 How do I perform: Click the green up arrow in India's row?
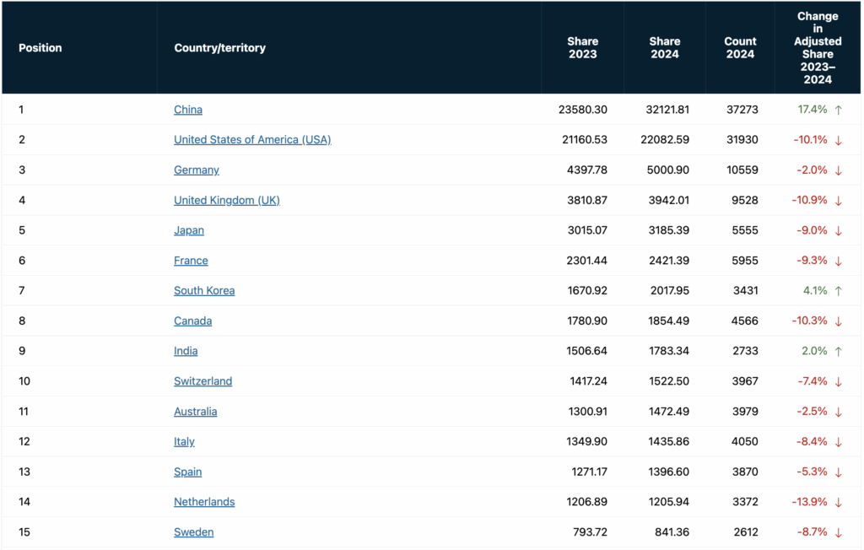(x=838, y=352)
